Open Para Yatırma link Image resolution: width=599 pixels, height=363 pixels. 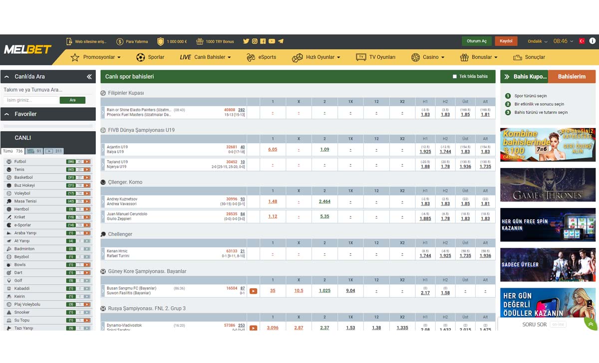[137, 41]
